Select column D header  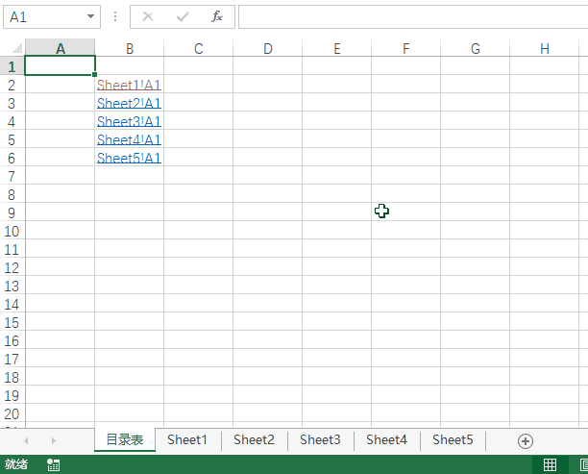(268, 49)
